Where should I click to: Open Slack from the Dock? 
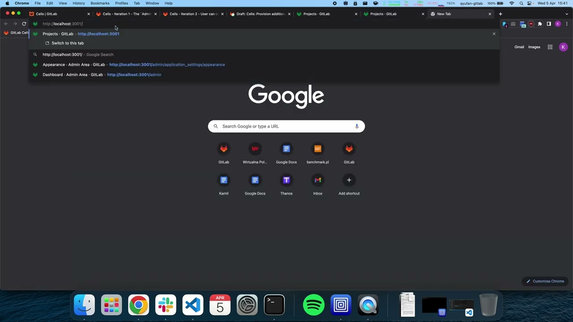166,305
